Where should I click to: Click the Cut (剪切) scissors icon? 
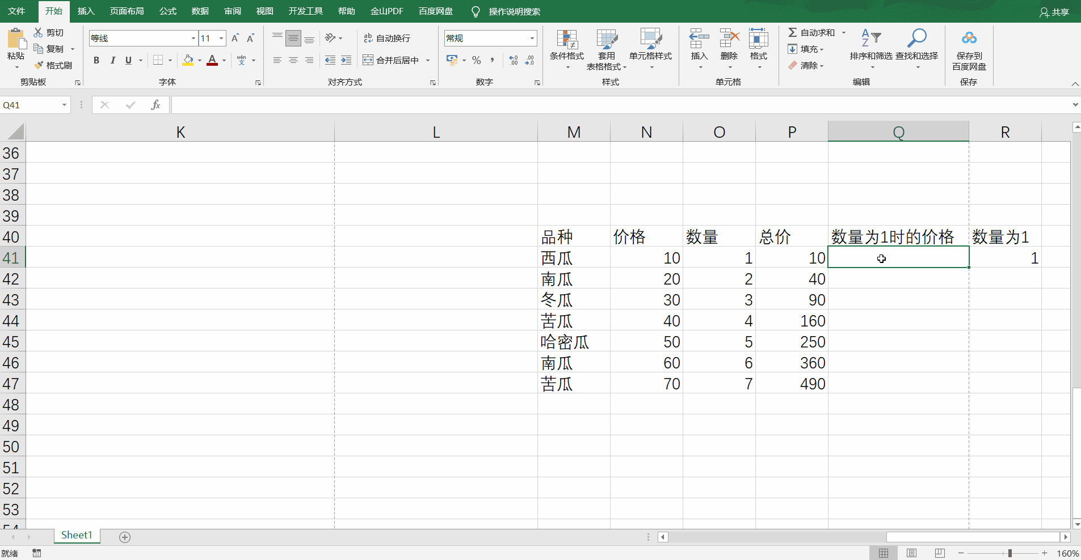click(38, 32)
